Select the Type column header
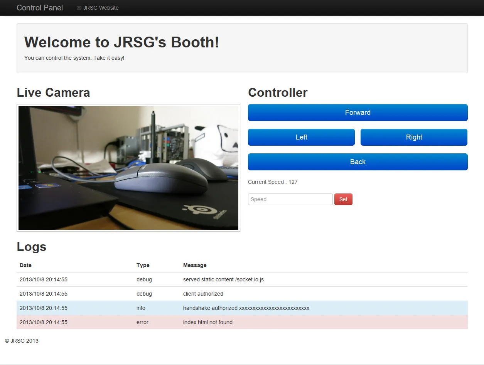The height and width of the screenshot is (365, 484). click(x=143, y=265)
